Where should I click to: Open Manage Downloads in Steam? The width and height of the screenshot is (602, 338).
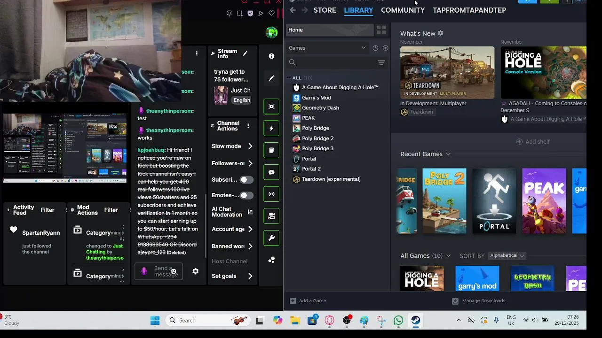point(479,301)
